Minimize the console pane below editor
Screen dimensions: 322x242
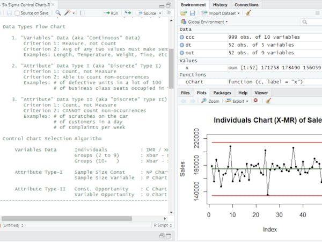click(x=162, y=236)
